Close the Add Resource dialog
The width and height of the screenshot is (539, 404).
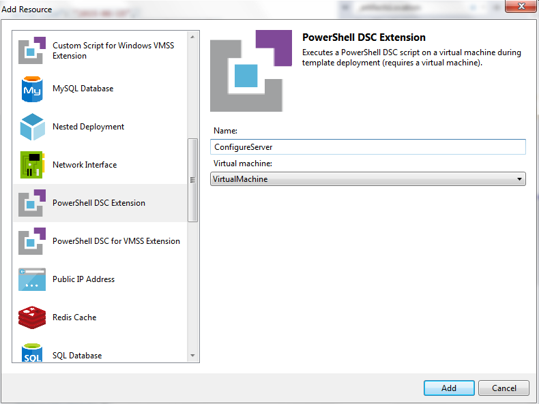(521, 6)
